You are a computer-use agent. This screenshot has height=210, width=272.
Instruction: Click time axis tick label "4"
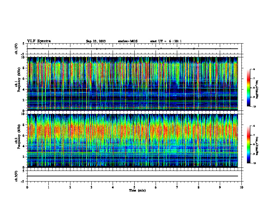tap(113, 187)
